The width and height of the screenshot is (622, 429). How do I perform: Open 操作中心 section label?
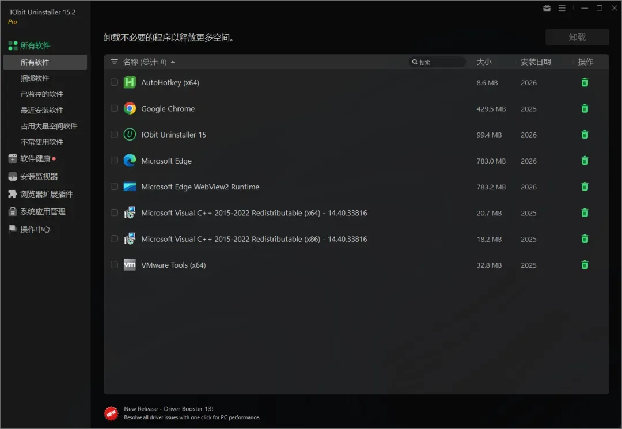tap(35, 229)
